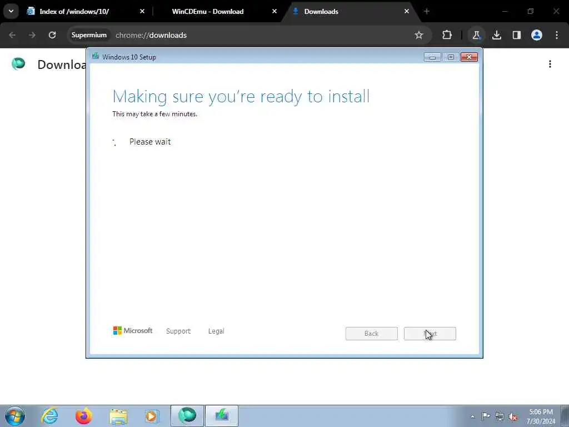Restore down the Supermium browser window
The image size is (569, 427).
pos(531,11)
